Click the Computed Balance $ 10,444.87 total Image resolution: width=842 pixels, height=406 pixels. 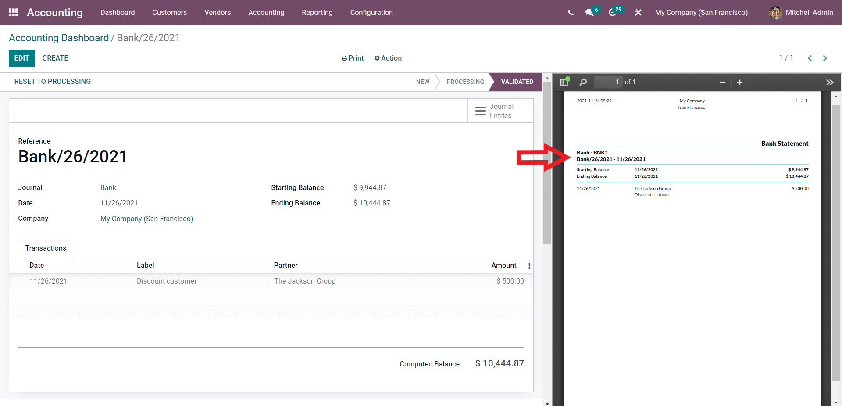pos(499,363)
